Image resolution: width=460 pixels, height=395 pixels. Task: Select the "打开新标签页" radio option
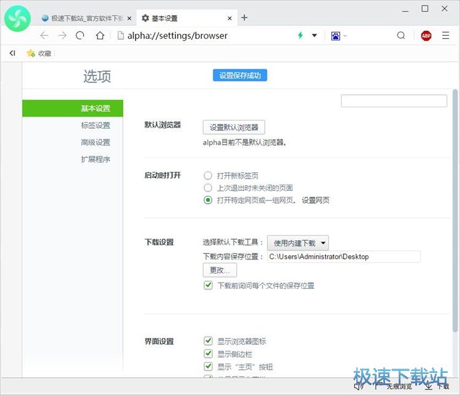click(208, 175)
